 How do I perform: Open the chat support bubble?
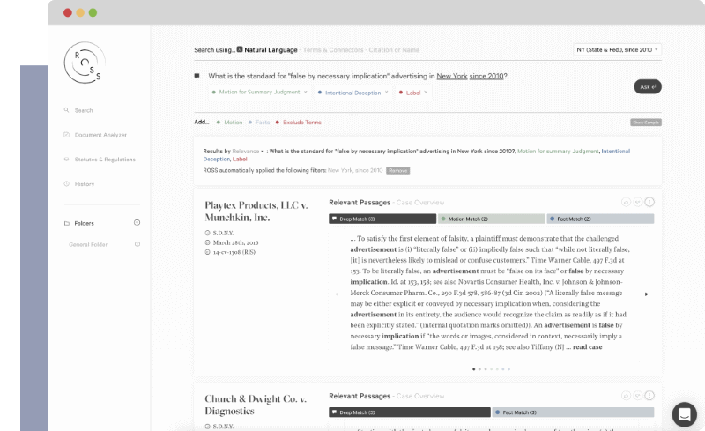pyautogui.click(x=685, y=414)
